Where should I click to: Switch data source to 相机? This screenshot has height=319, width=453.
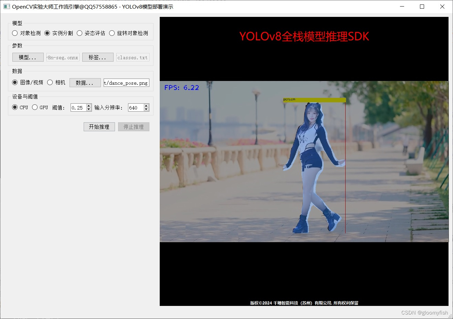coord(49,82)
